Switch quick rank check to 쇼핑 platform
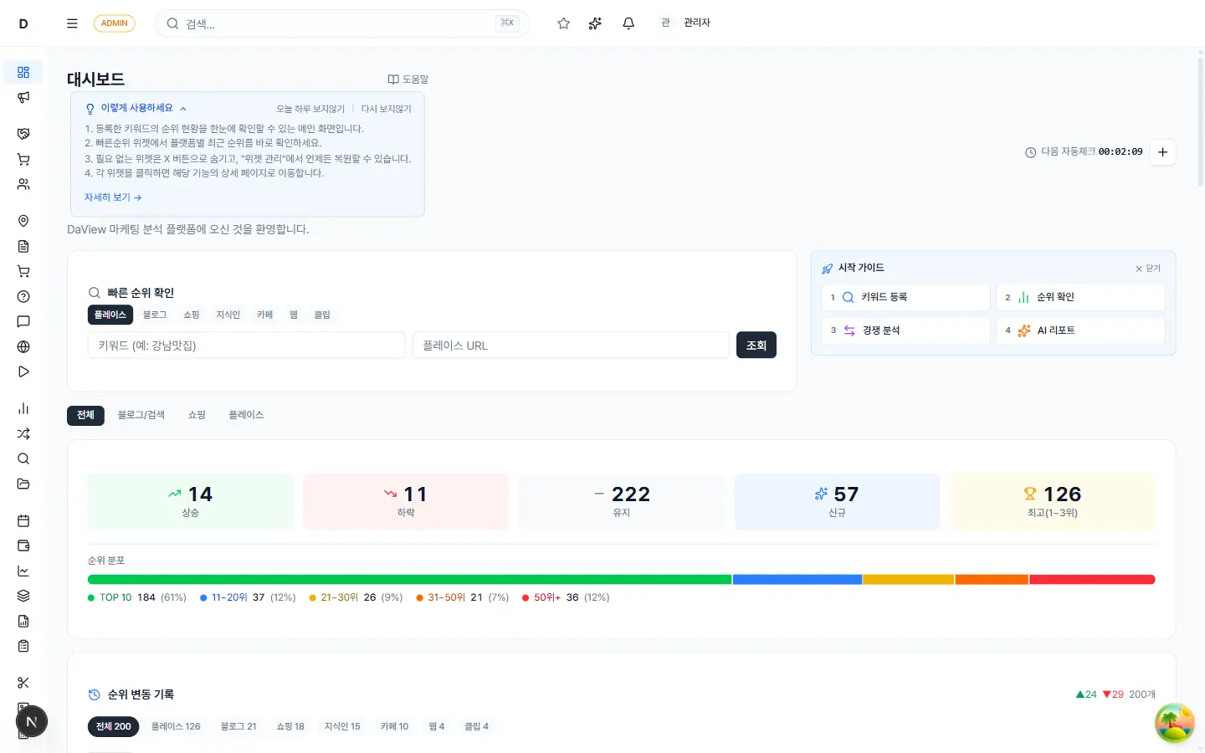1205x753 pixels. (x=191, y=315)
